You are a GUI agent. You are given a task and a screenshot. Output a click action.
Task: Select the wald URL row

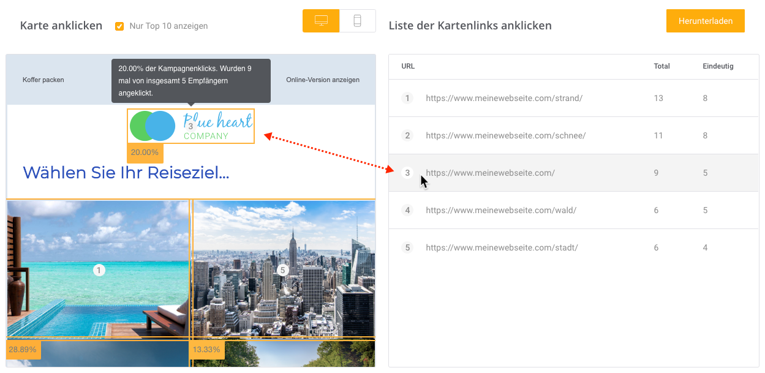click(574, 210)
